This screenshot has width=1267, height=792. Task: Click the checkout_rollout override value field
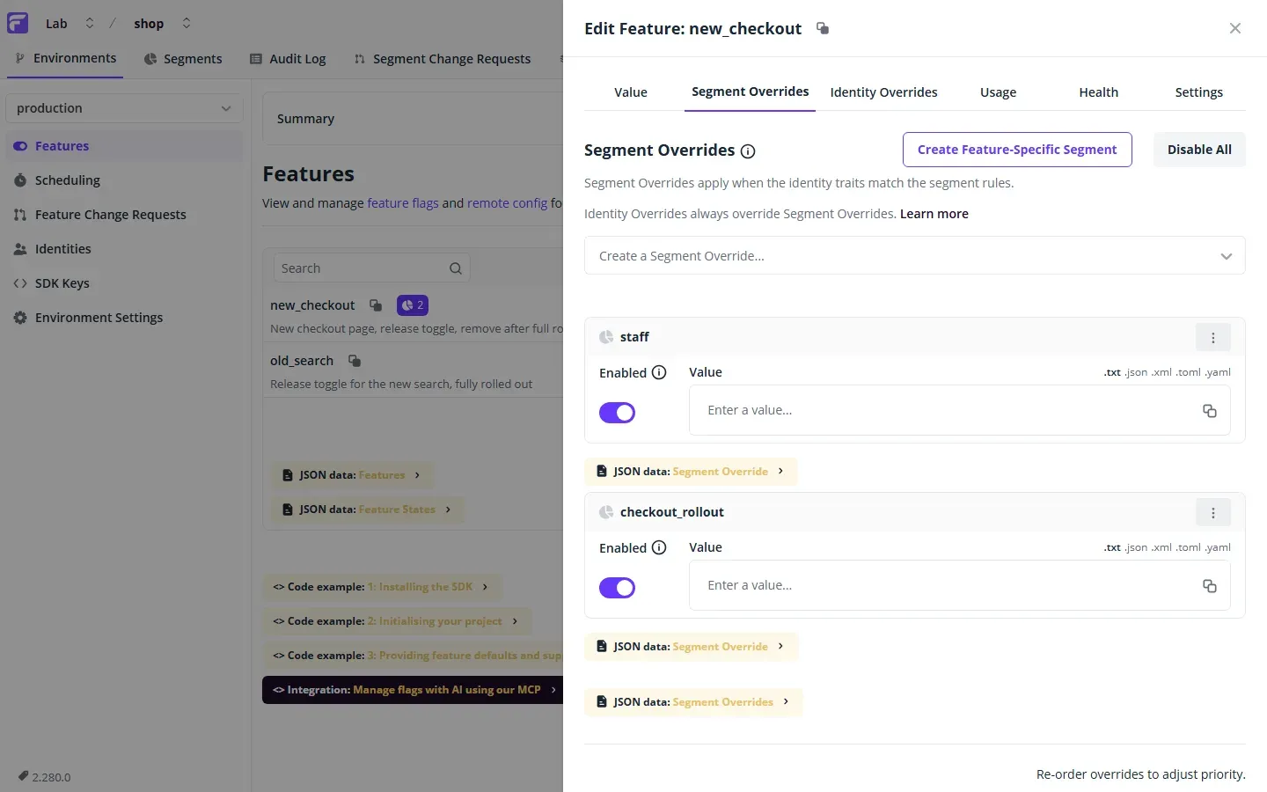pos(959,585)
